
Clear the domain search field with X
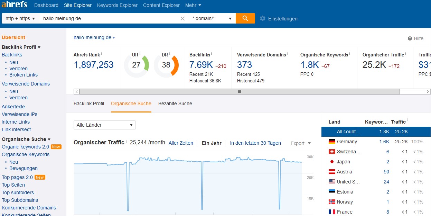click(183, 18)
